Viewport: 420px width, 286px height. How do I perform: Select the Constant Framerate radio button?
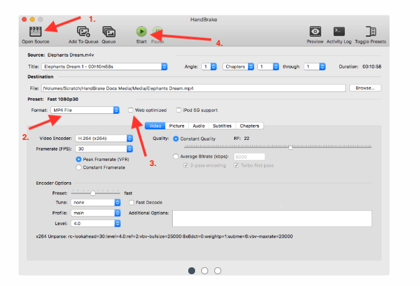pyautogui.click(x=78, y=167)
